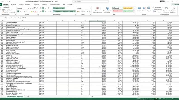Align text left
This screenshot has width=179, height=100.
click(x=41, y=11)
